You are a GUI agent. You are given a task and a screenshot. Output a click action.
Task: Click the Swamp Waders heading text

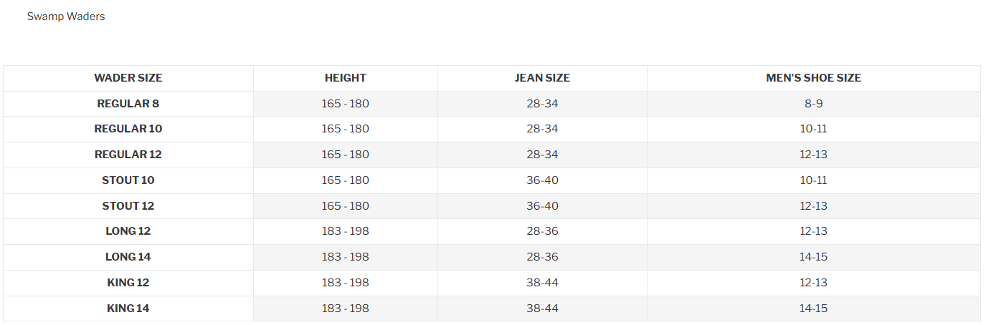pyautogui.click(x=66, y=16)
